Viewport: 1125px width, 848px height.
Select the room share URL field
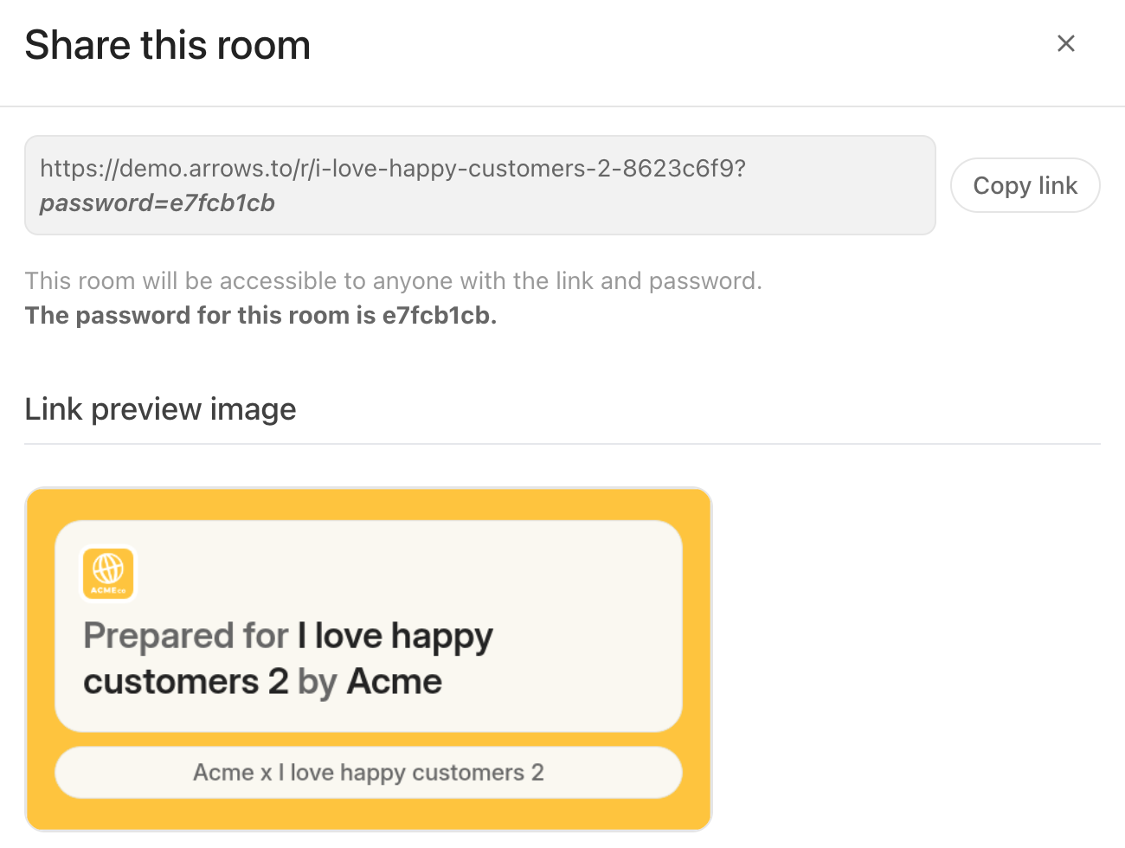479,185
